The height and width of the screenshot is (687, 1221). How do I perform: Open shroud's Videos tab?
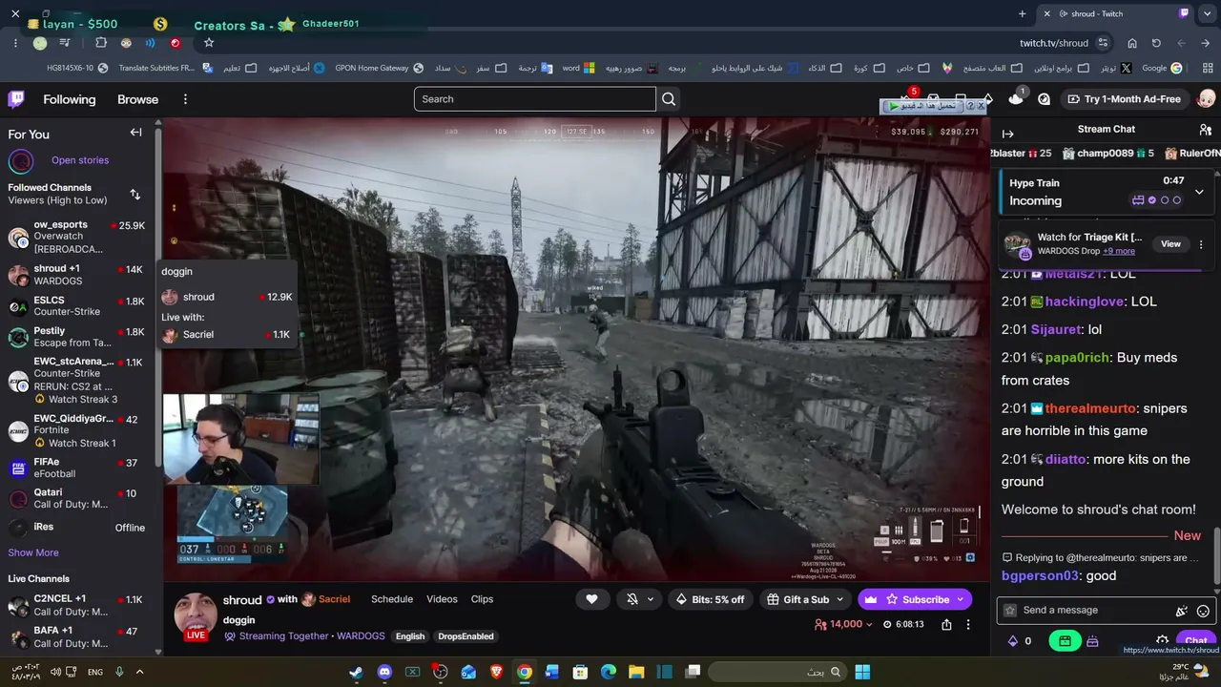[x=442, y=599]
